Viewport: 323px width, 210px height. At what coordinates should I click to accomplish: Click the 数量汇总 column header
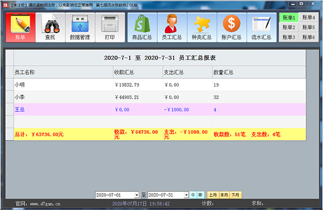pos(259,72)
